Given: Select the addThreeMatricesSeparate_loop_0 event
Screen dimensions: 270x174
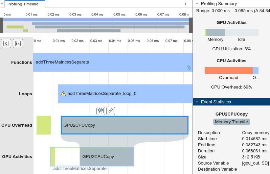Looking at the screenshot, I should pos(125,94).
